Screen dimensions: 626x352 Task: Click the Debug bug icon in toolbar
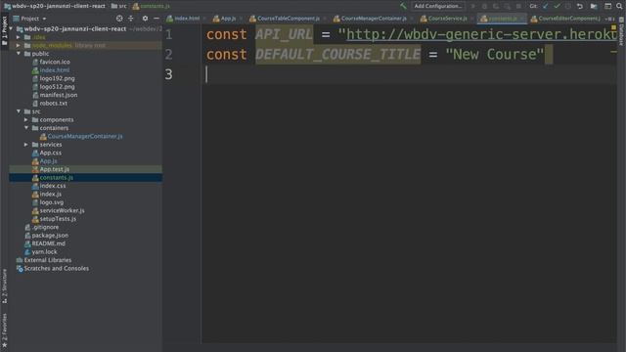click(484, 6)
